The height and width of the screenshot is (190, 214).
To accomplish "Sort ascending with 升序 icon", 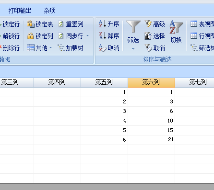I will tap(103, 24).
